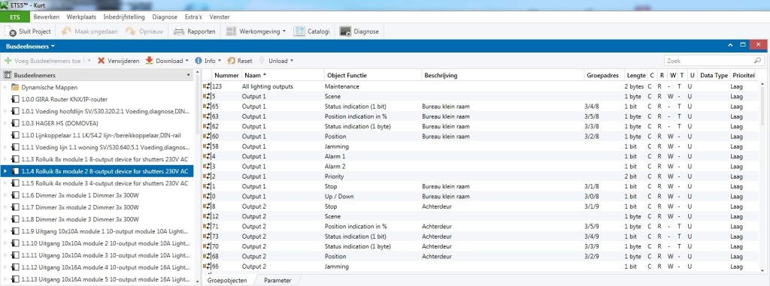Expand the Dynamische Mappen tree node
The image size is (770, 286).
(5, 87)
